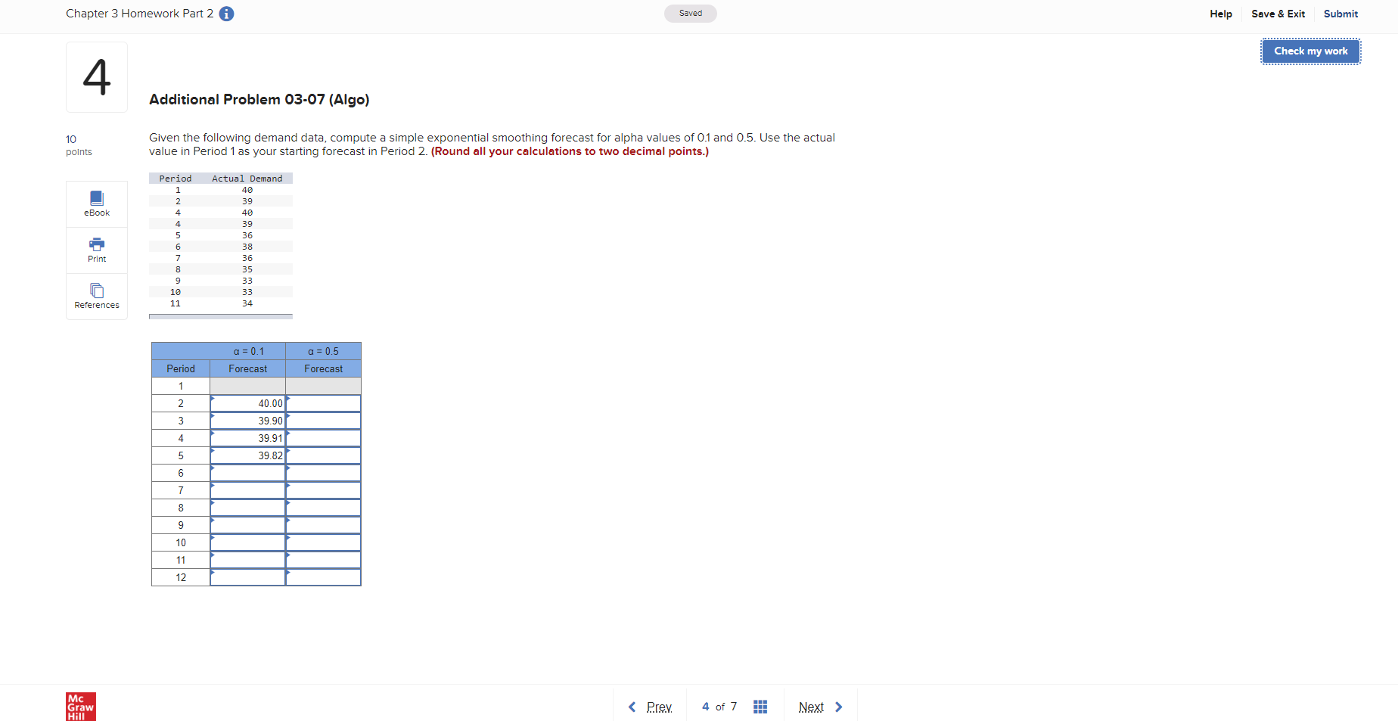Click the Saved status indicator
1398x721 pixels.
pos(691,14)
